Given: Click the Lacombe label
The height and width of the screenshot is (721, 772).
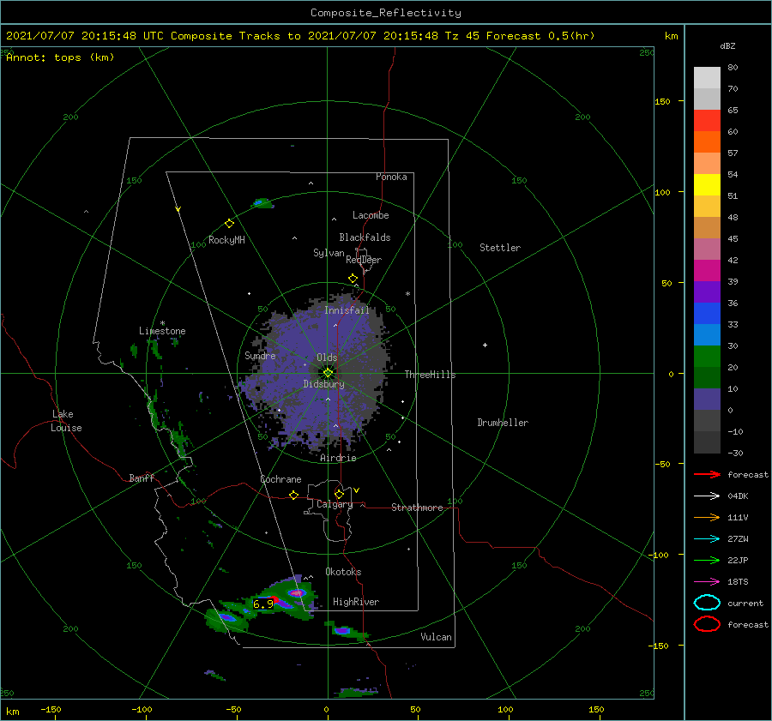Looking at the screenshot, I should pyautogui.click(x=371, y=215).
